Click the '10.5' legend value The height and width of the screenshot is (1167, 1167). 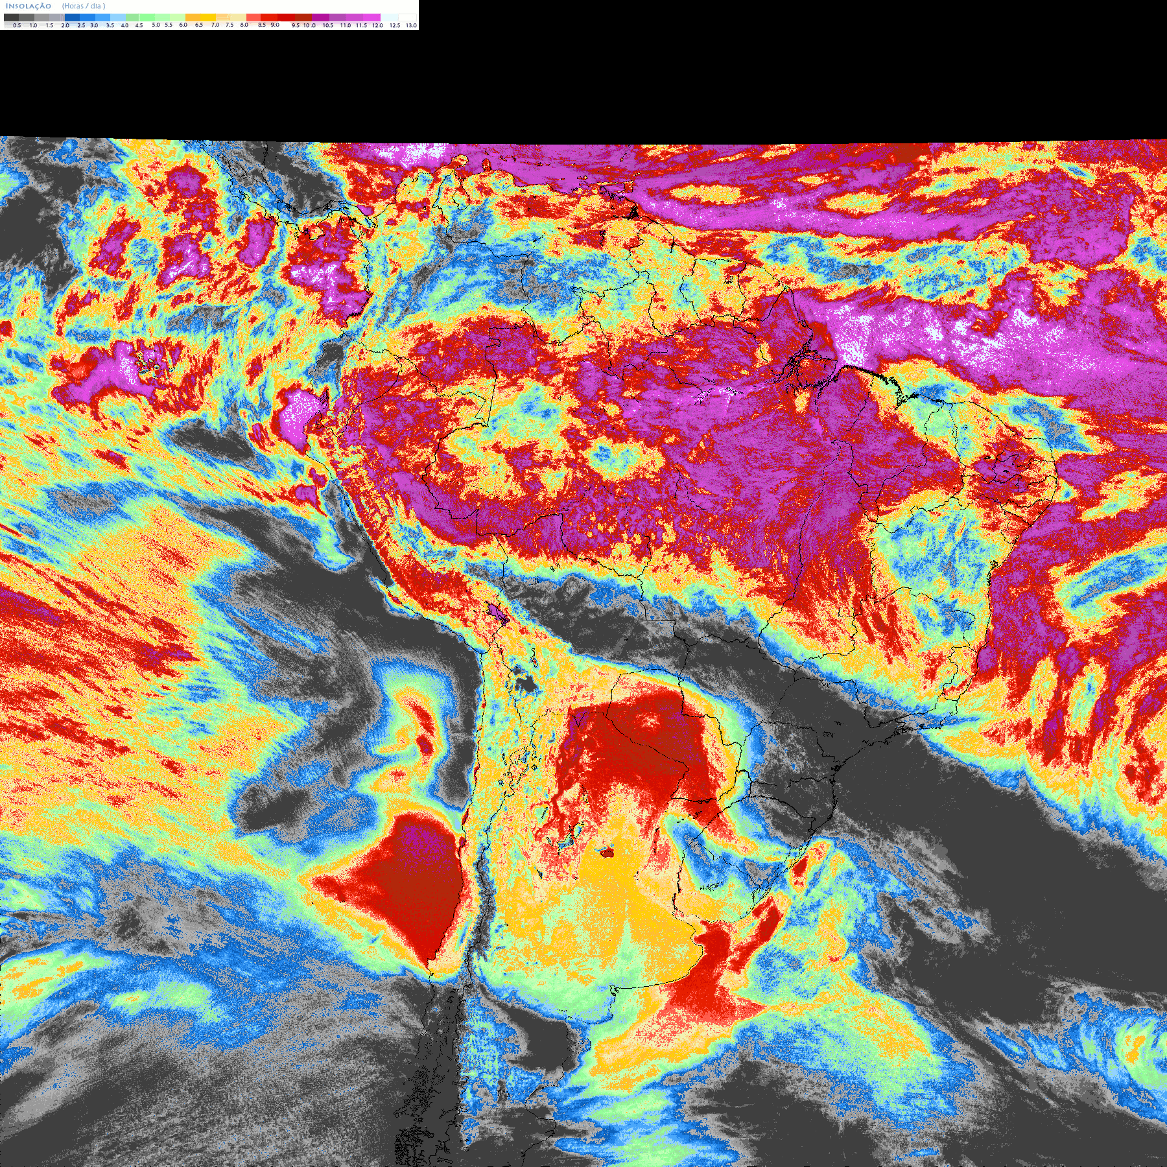(x=328, y=25)
